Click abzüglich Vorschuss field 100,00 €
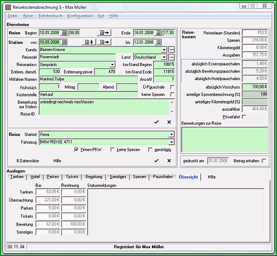Image resolution: width=277 pixels, height=256 pixels. (255, 87)
